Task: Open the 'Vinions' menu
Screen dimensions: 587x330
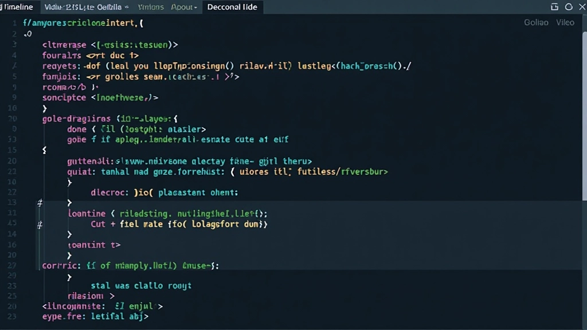Action: pos(151,7)
